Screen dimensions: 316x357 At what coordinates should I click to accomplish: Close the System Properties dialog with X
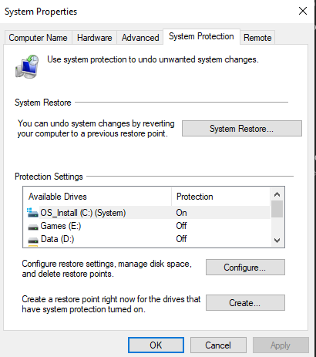click(x=303, y=11)
